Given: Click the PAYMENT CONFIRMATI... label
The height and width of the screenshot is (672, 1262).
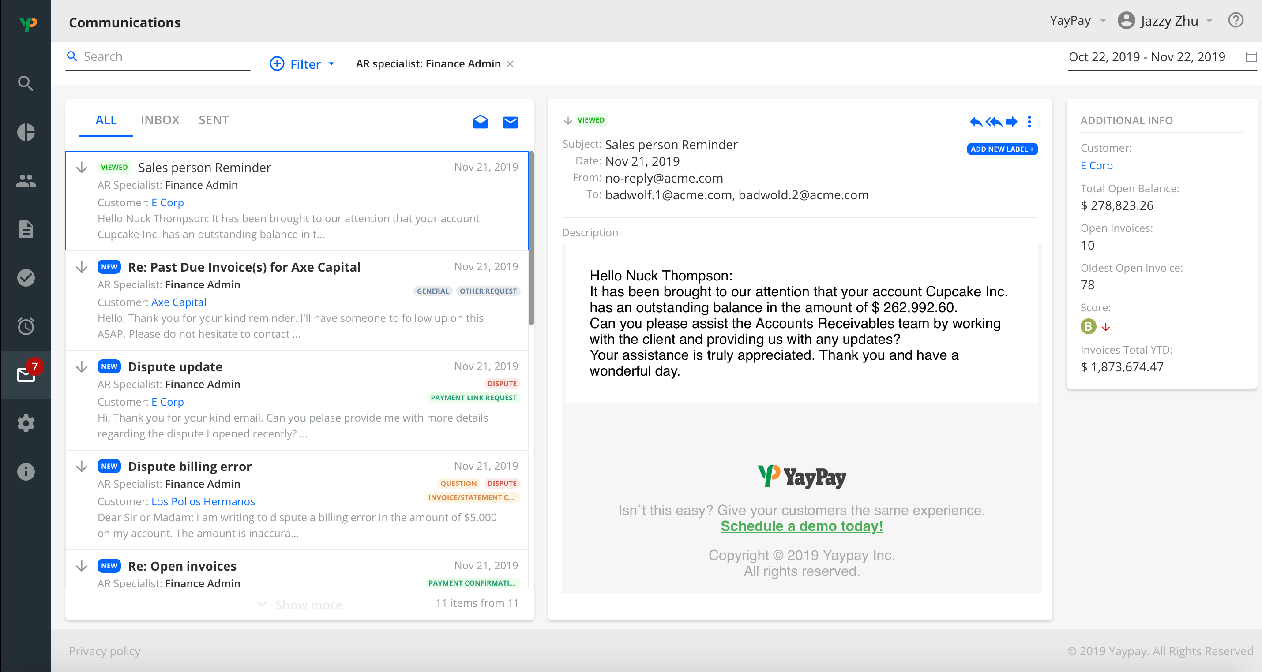Looking at the screenshot, I should pos(472,583).
